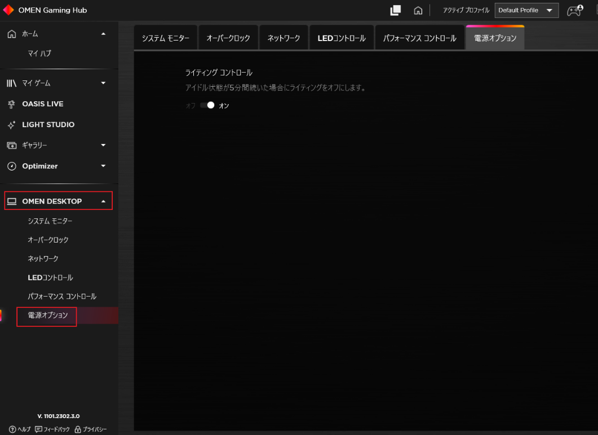Expand the マイ ゲーム section arrow
Image resolution: width=598 pixels, height=435 pixels.
pyautogui.click(x=103, y=83)
